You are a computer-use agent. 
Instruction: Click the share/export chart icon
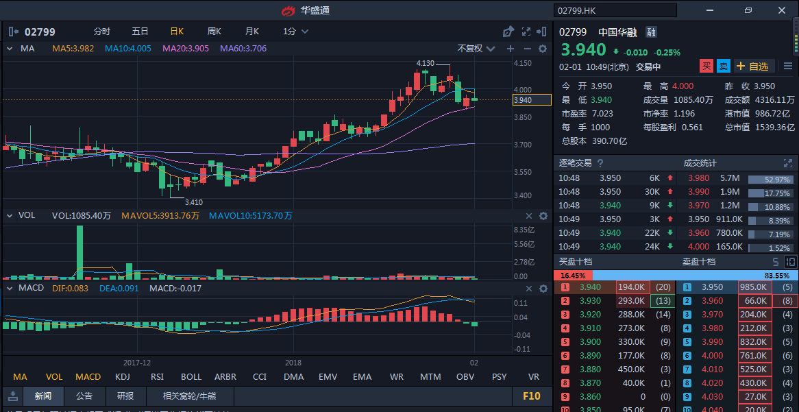pyautogui.click(x=508, y=32)
